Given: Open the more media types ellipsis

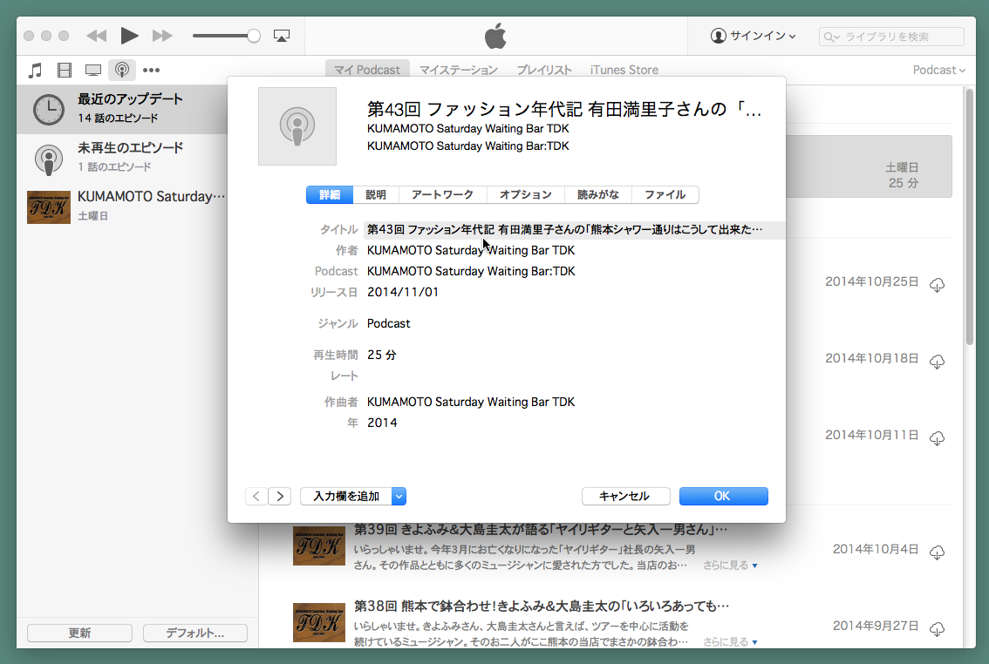Looking at the screenshot, I should point(152,70).
